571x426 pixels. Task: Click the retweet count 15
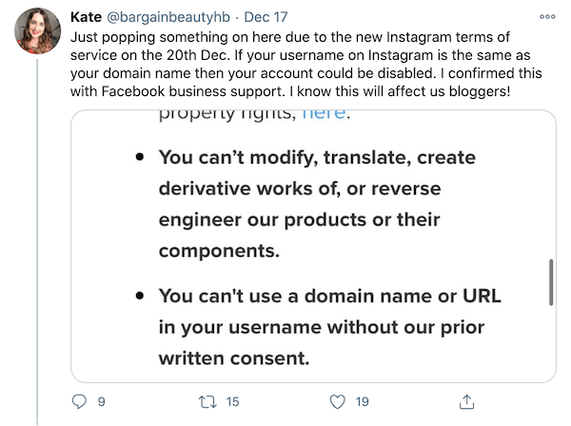coord(233,401)
